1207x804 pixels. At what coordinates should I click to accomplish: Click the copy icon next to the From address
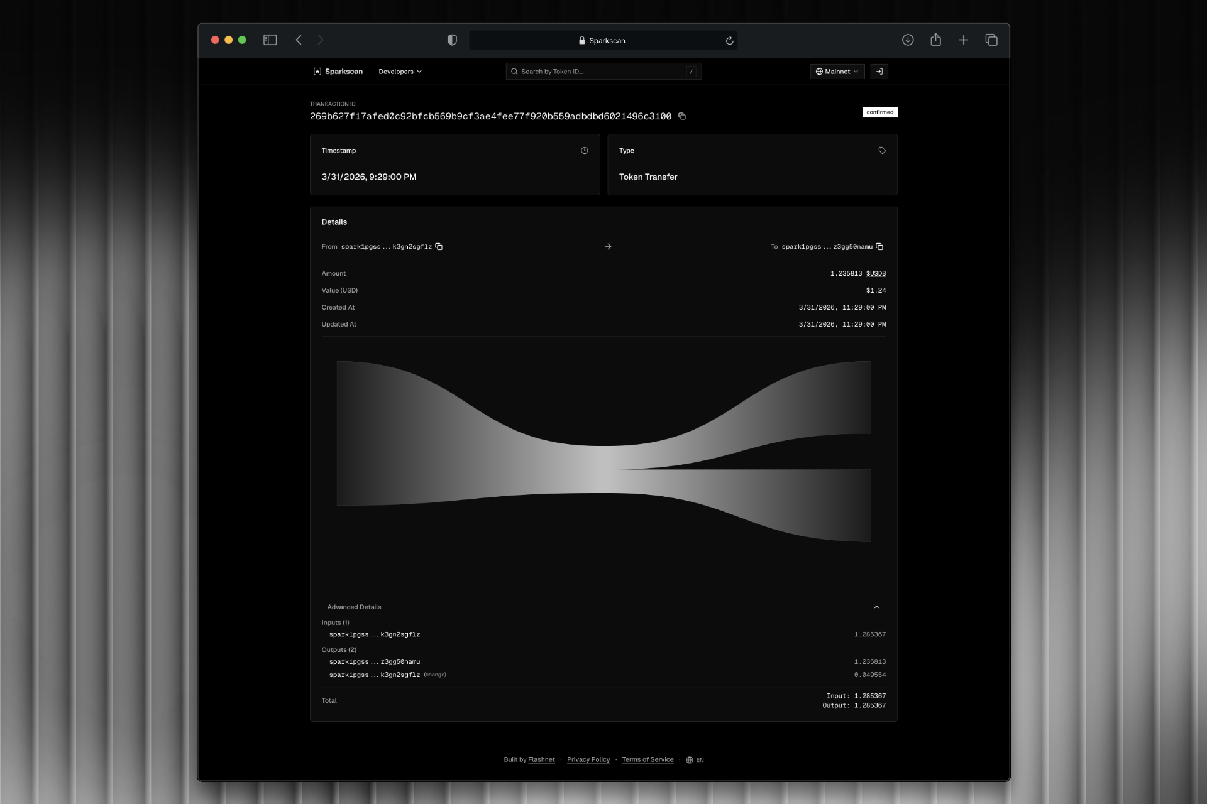point(439,246)
